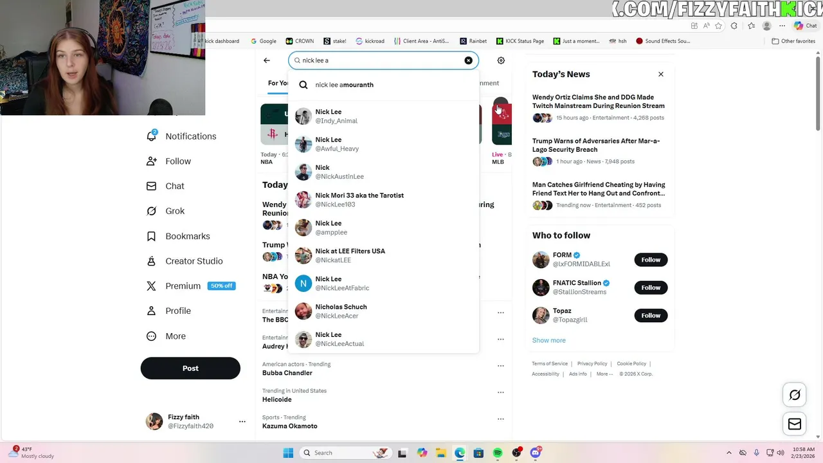Select Nicholas Schuch @NickLeeAcer result
The width and height of the screenshot is (823, 463).
coord(383,311)
